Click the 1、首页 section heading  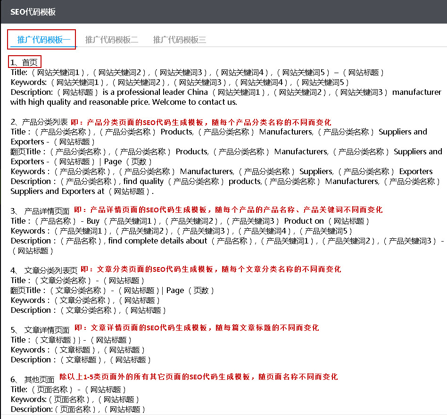point(25,62)
